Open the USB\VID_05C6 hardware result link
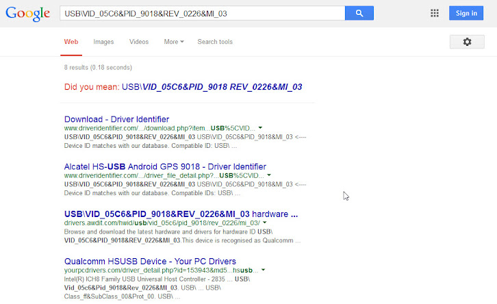 (x=181, y=214)
